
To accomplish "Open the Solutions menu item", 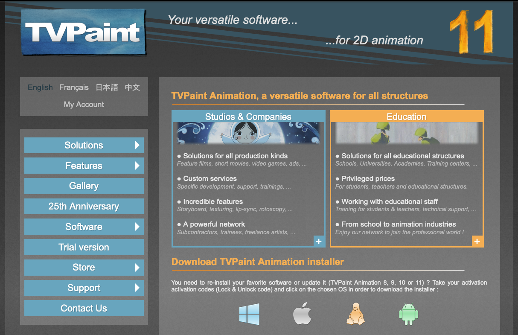I will click(84, 145).
